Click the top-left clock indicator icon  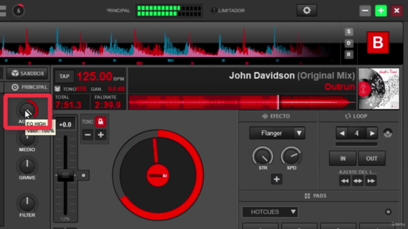click(x=18, y=11)
